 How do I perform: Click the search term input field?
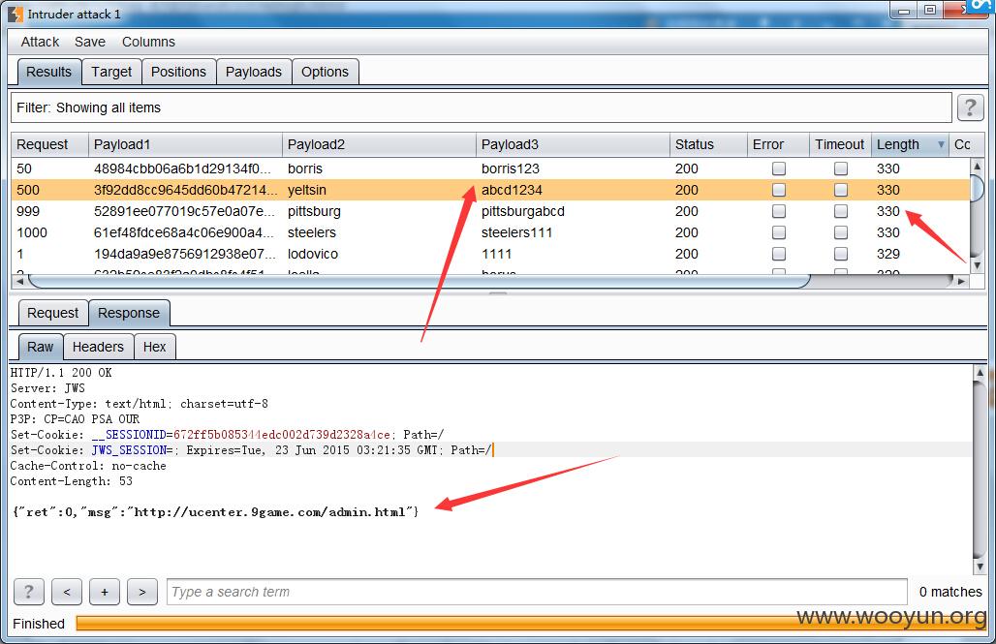[x=537, y=592]
